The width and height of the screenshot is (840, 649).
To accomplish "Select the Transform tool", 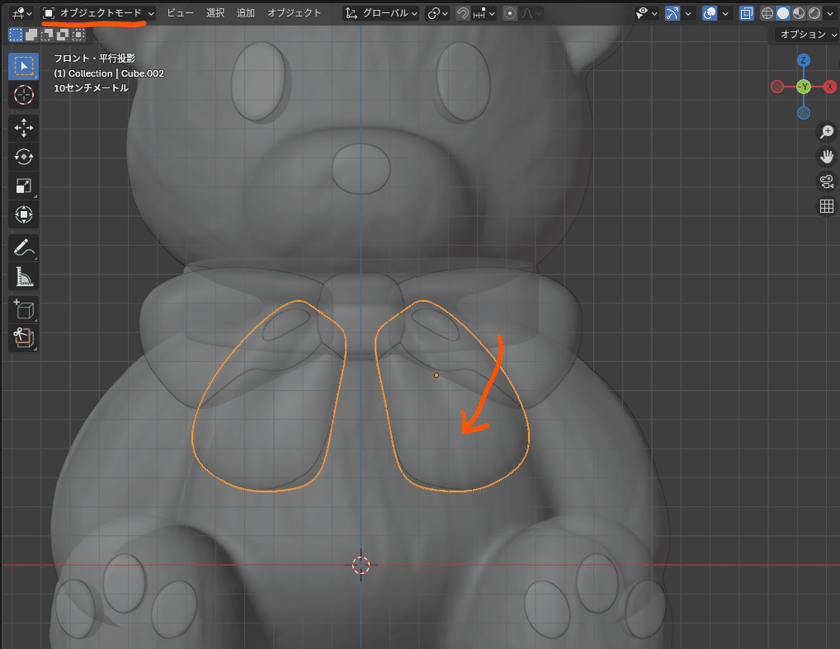I will (x=24, y=214).
